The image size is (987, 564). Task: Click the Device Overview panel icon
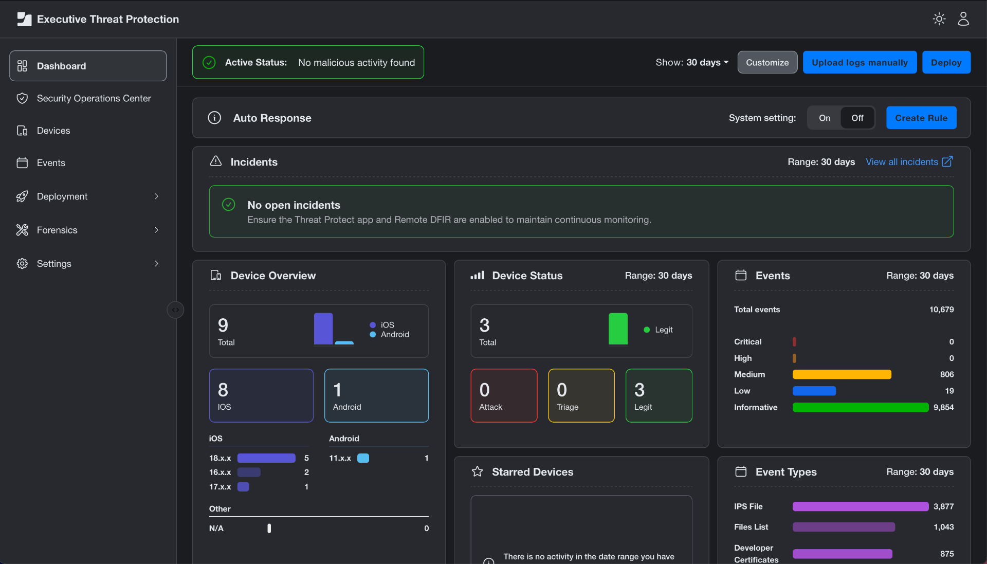pyautogui.click(x=216, y=276)
